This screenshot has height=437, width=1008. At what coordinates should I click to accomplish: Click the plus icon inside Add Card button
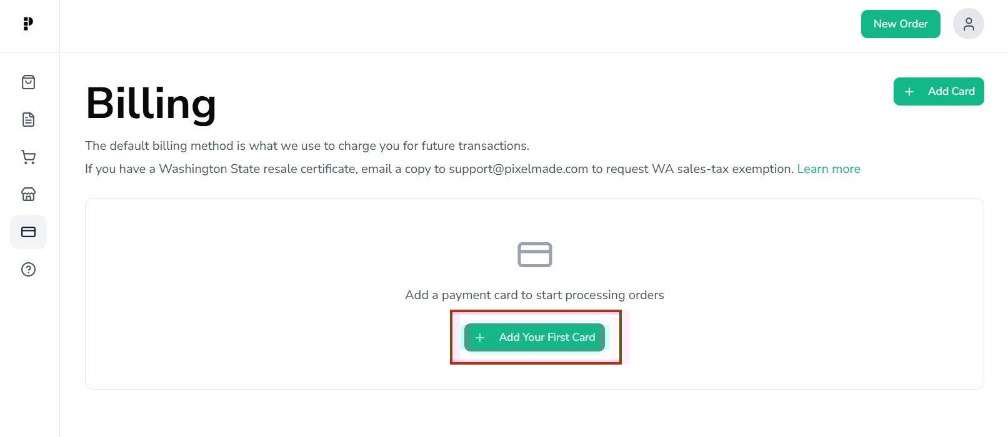[x=909, y=92]
